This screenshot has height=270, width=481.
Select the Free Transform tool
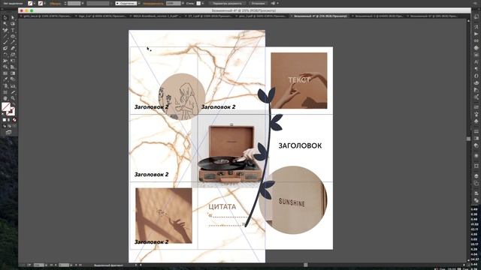[x=13, y=61]
